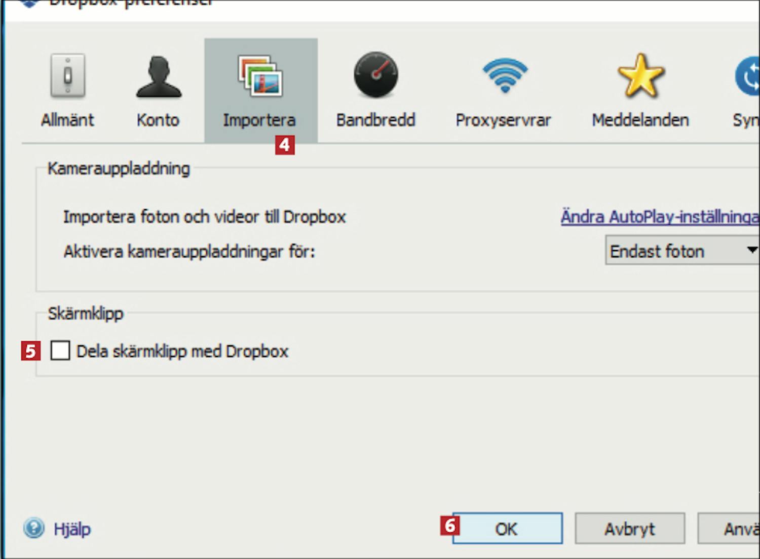Image resolution: width=760 pixels, height=559 pixels.
Task: Switch to the Importera tab label
Action: pyautogui.click(x=259, y=120)
